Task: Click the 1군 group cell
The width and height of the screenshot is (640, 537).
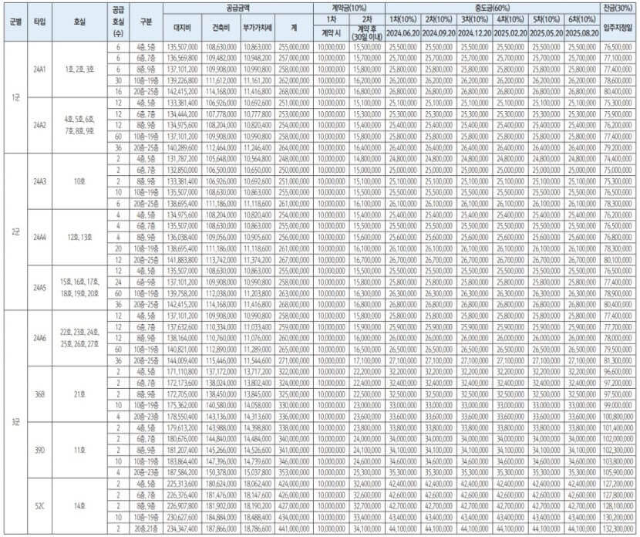Action: pos(16,97)
